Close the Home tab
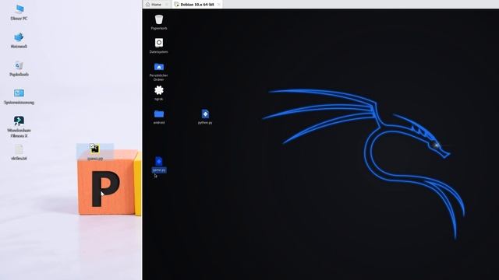 [x=167, y=5]
